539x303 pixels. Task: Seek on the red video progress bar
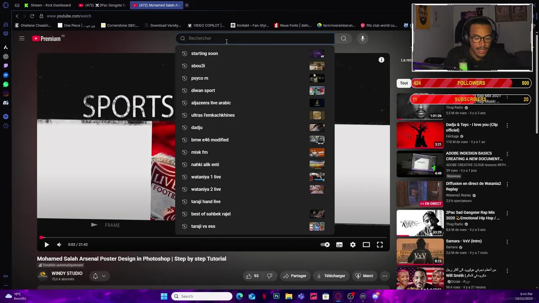[213, 237]
